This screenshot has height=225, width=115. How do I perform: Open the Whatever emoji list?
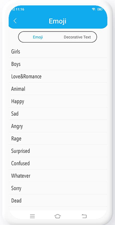[58, 176]
